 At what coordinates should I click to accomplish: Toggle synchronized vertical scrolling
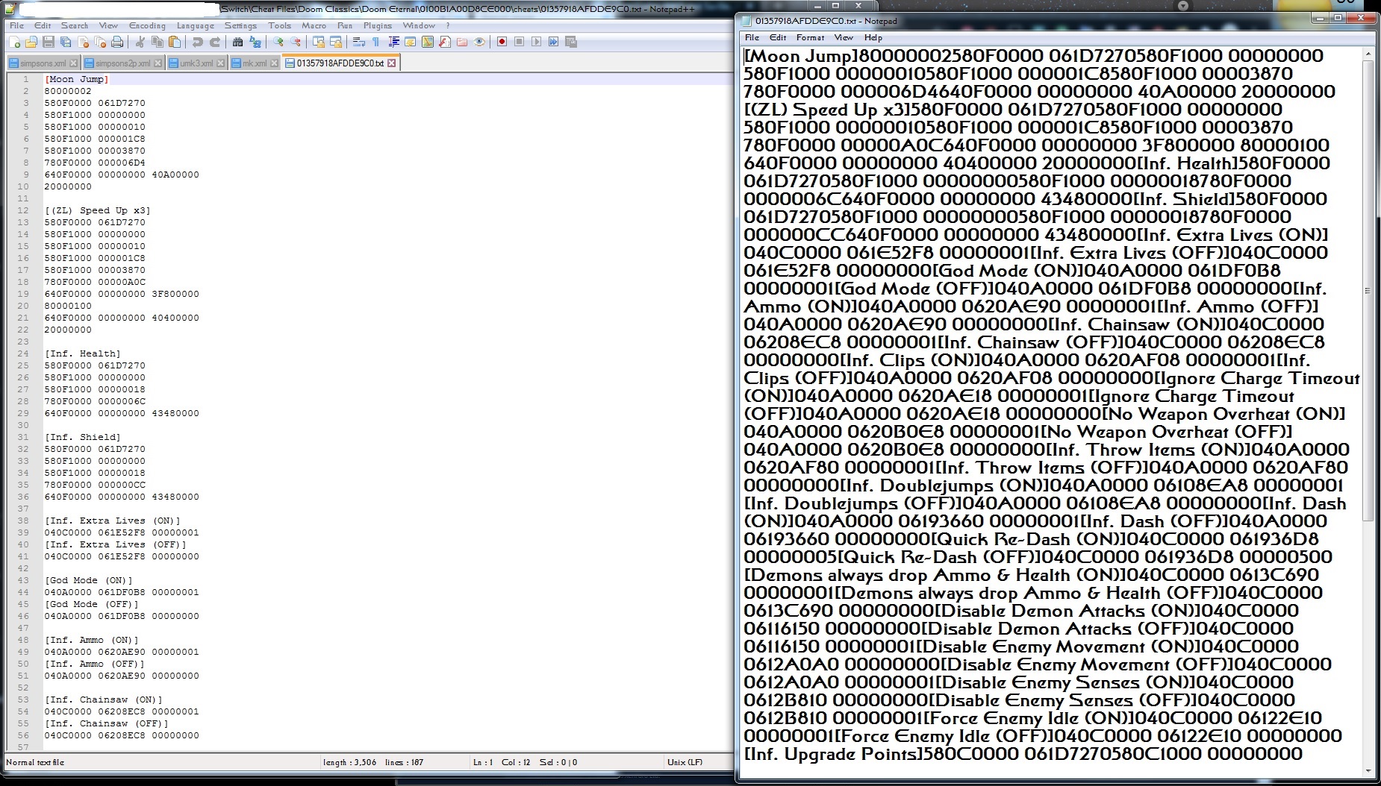coord(319,42)
